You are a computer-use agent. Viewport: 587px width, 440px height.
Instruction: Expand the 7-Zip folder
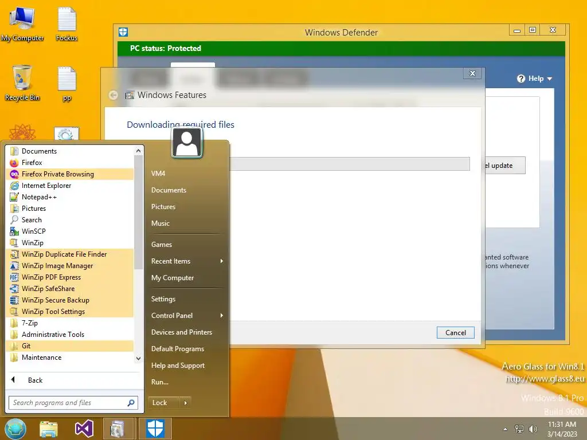[70, 323]
